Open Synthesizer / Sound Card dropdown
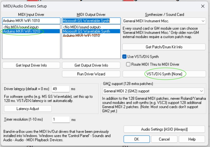The height and width of the screenshot is (147, 210). tap(164, 21)
